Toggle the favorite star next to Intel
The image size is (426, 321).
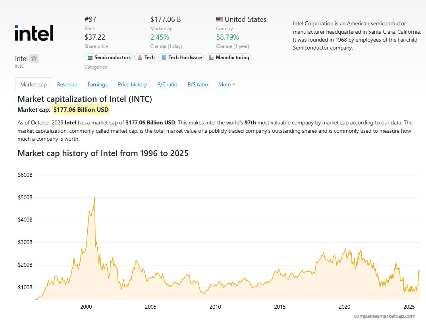(34, 58)
